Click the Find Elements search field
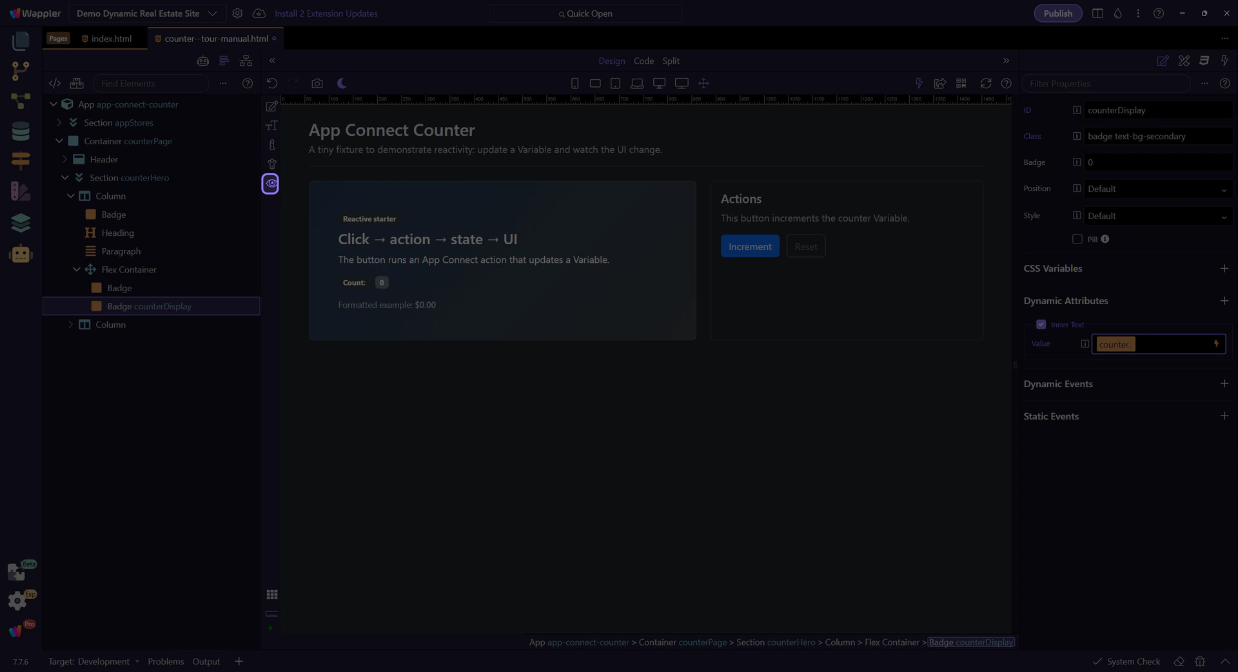This screenshot has width=1238, height=672. tap(152, 84)
